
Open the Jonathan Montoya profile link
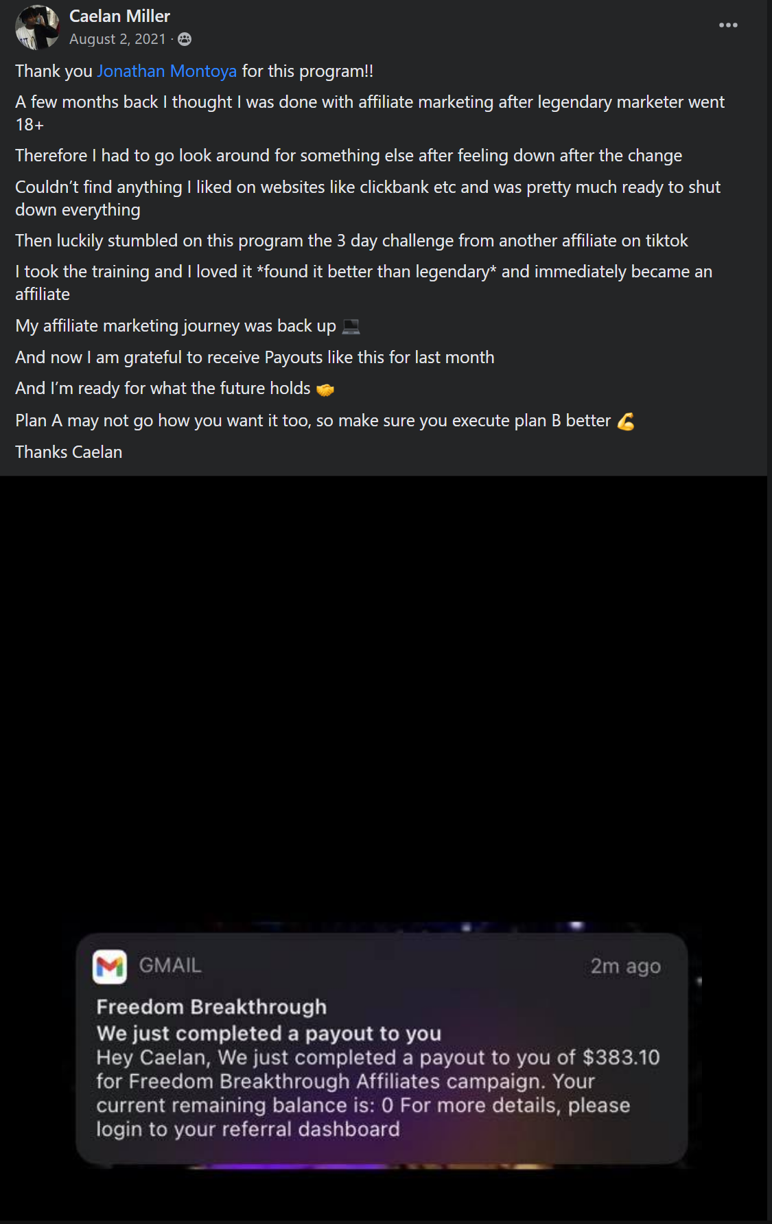click(167, 71)
